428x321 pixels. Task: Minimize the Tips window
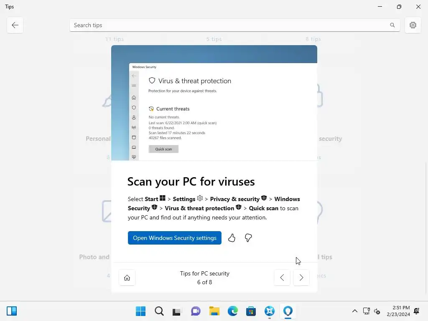coord(380,7)
